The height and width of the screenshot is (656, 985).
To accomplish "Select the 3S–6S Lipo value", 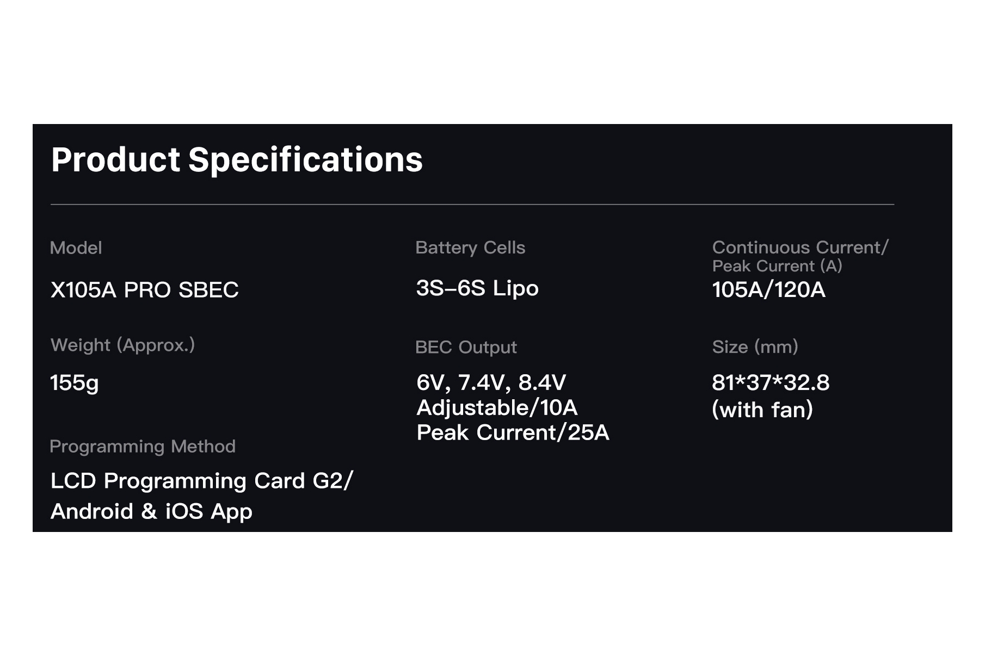I will tap(477, 288).
